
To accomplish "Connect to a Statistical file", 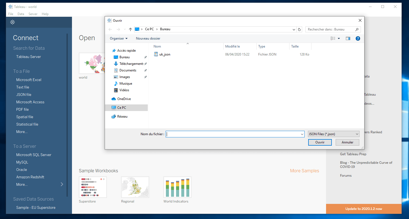I will 27,124.
